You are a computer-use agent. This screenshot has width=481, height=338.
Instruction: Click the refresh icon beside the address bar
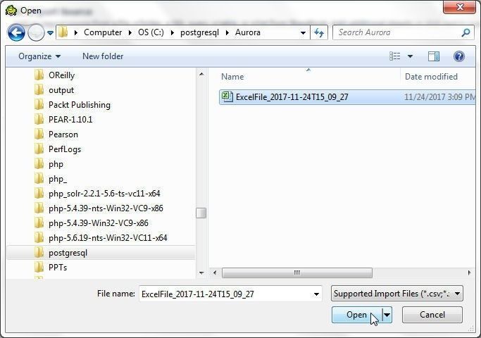(319, 32)
